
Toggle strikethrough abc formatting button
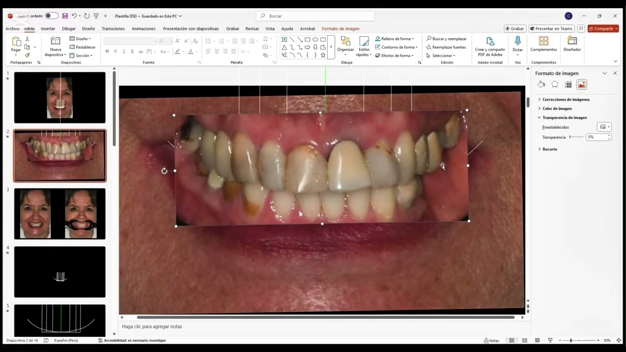[x=141, y=51]
